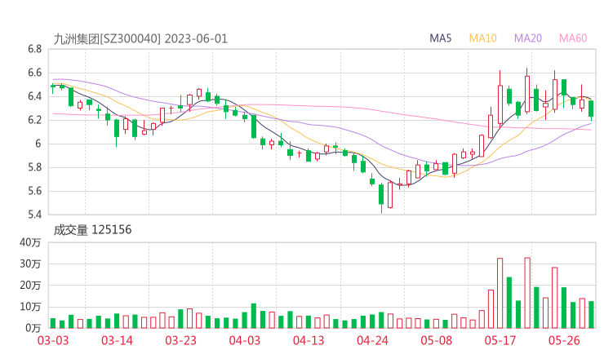The height and width of the screenshot is (359, 604).
Task: Click the 05-08 date axis label
Action: pos(437,340)
